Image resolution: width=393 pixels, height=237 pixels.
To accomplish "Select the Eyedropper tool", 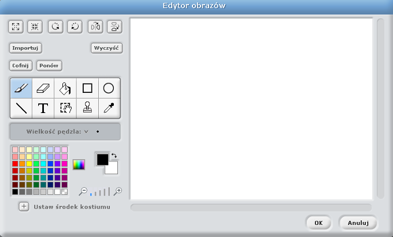I will click(109, 108).
